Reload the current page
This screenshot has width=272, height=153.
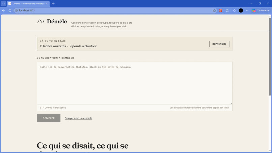10,10
